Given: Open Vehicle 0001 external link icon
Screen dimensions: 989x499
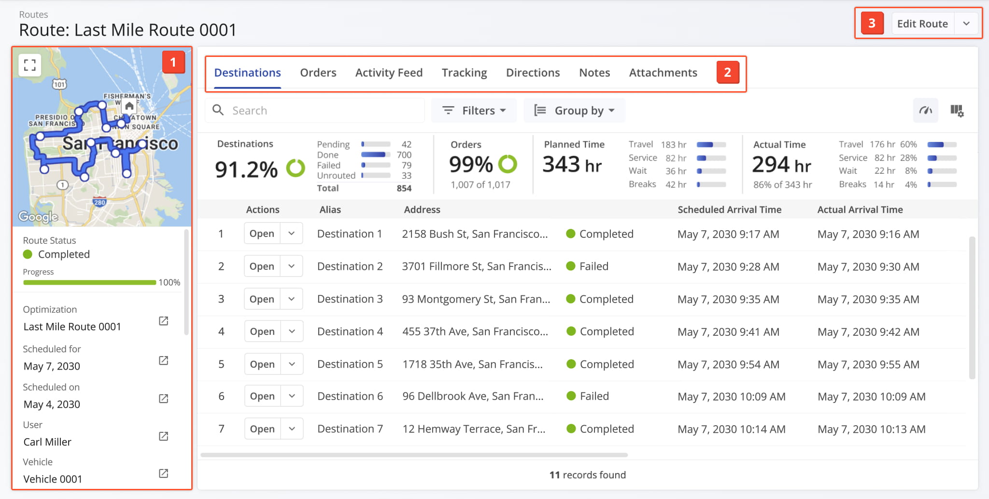Looking at the screenshot, I should click(164, 473).
